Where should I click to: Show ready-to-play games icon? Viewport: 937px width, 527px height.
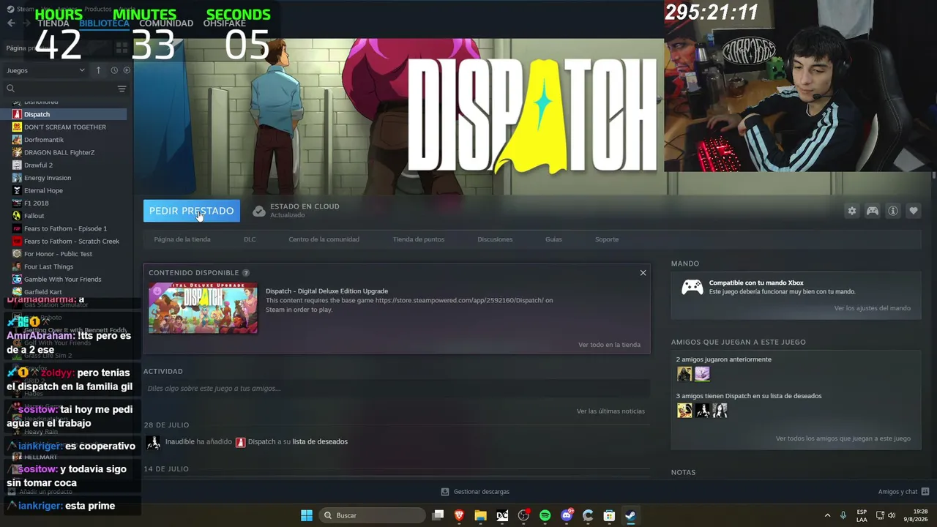(127, 70)
